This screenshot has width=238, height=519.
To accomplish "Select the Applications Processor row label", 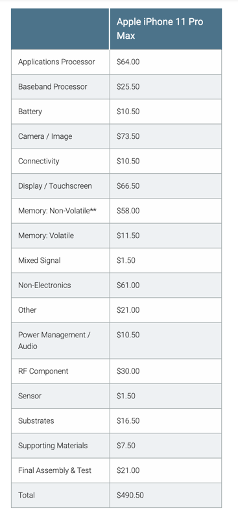I will pos(56,62).
